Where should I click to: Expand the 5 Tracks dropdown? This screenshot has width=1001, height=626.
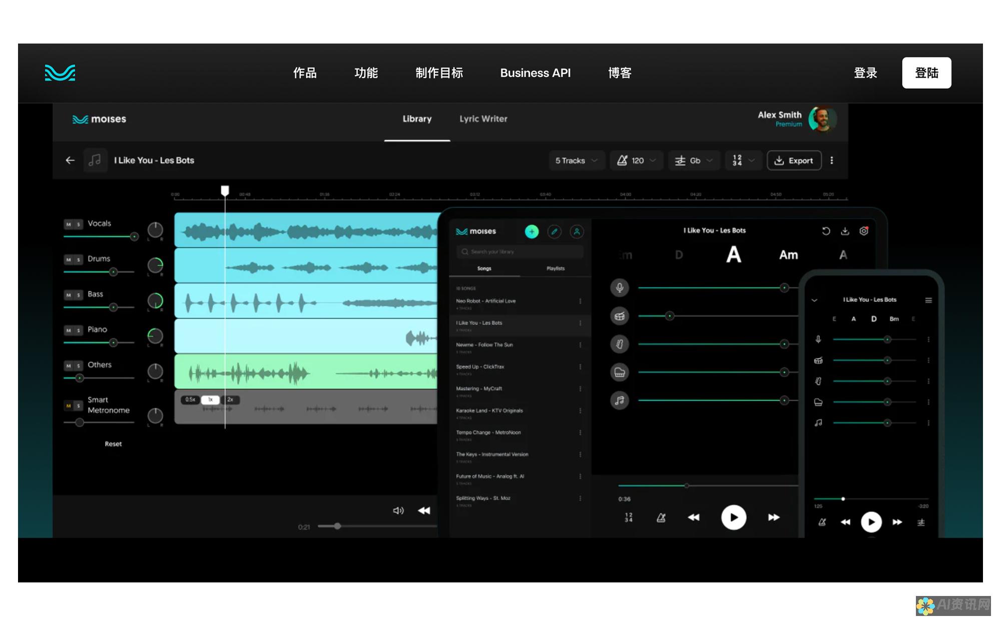tap(577, 161)
